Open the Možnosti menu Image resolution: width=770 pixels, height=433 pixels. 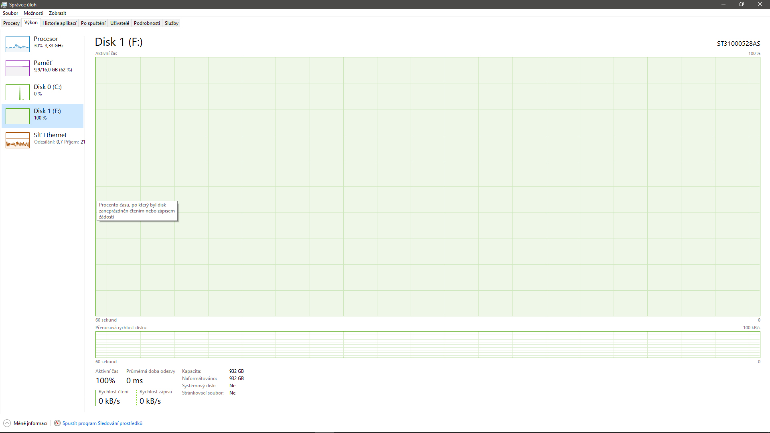coord(33,13)
